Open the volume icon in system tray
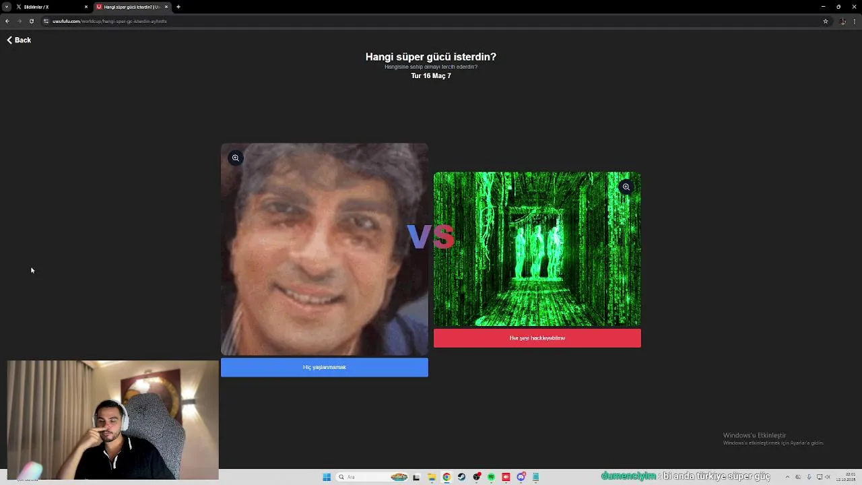Screen dimensions: 862x485 click(828, 477)
